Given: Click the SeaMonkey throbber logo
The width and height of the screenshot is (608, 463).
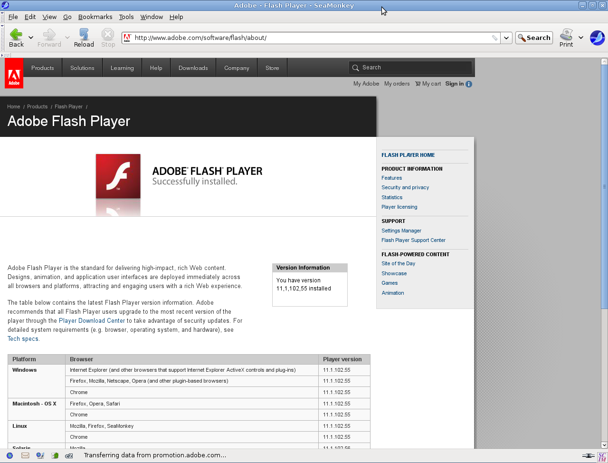Looking at the screenshot, I should click(x=597, y=38).
